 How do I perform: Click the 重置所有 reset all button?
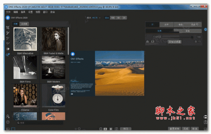click(x=174, y=129)
